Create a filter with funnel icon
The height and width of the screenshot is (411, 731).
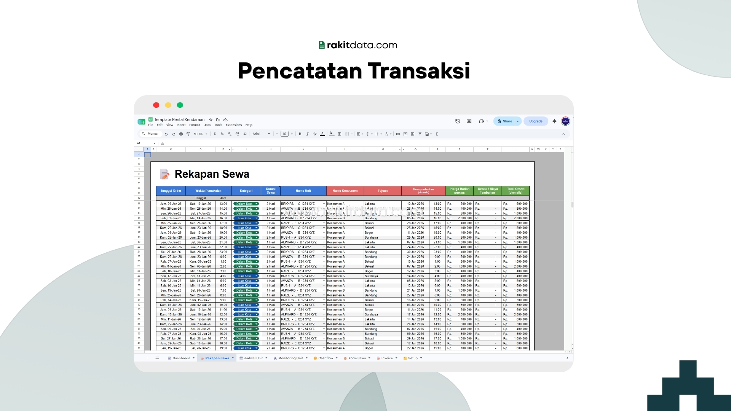click(420, 134)
